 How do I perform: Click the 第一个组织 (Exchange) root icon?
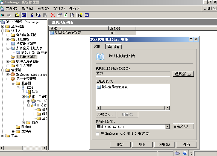2,22
